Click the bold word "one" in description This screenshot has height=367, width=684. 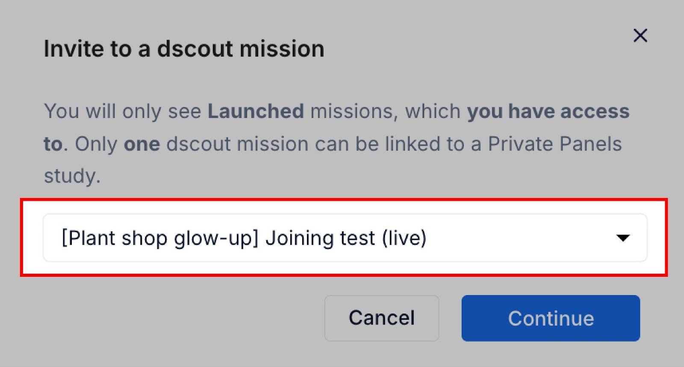point(142,144)
